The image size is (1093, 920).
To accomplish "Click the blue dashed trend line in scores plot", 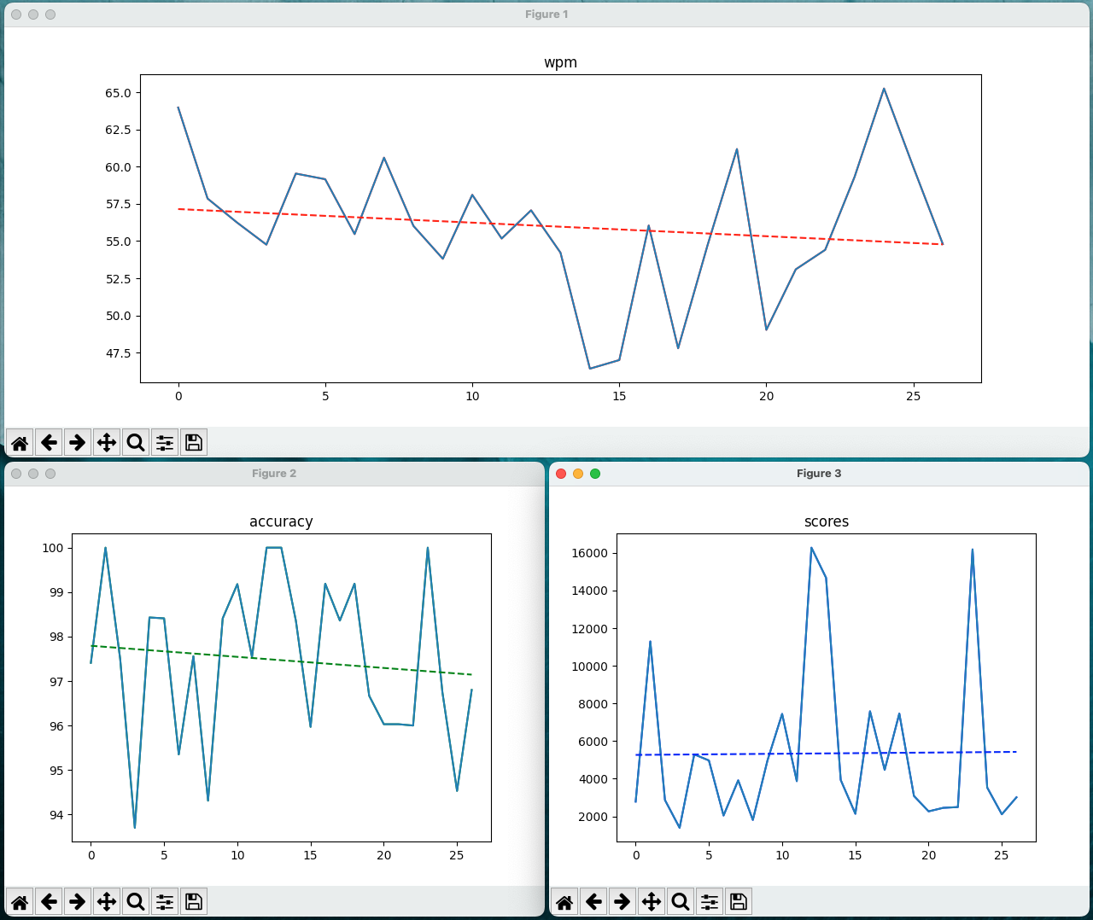I will click(827, 754).
